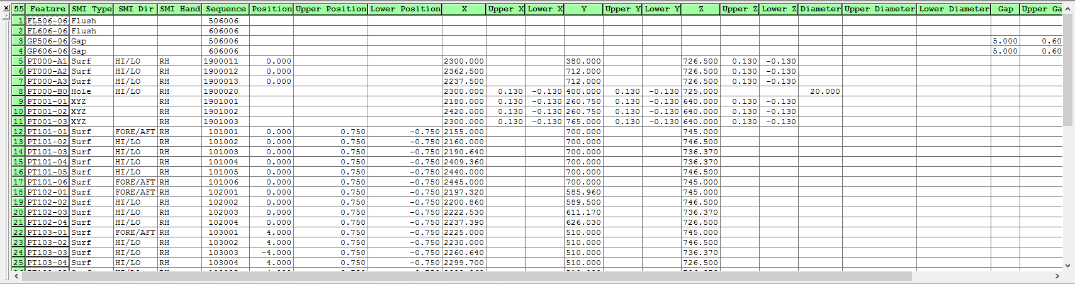This screenshot has height=284, width=1075.
Task: Select the PT000-B0 feature cell
Action: click(x=47, y=91)
